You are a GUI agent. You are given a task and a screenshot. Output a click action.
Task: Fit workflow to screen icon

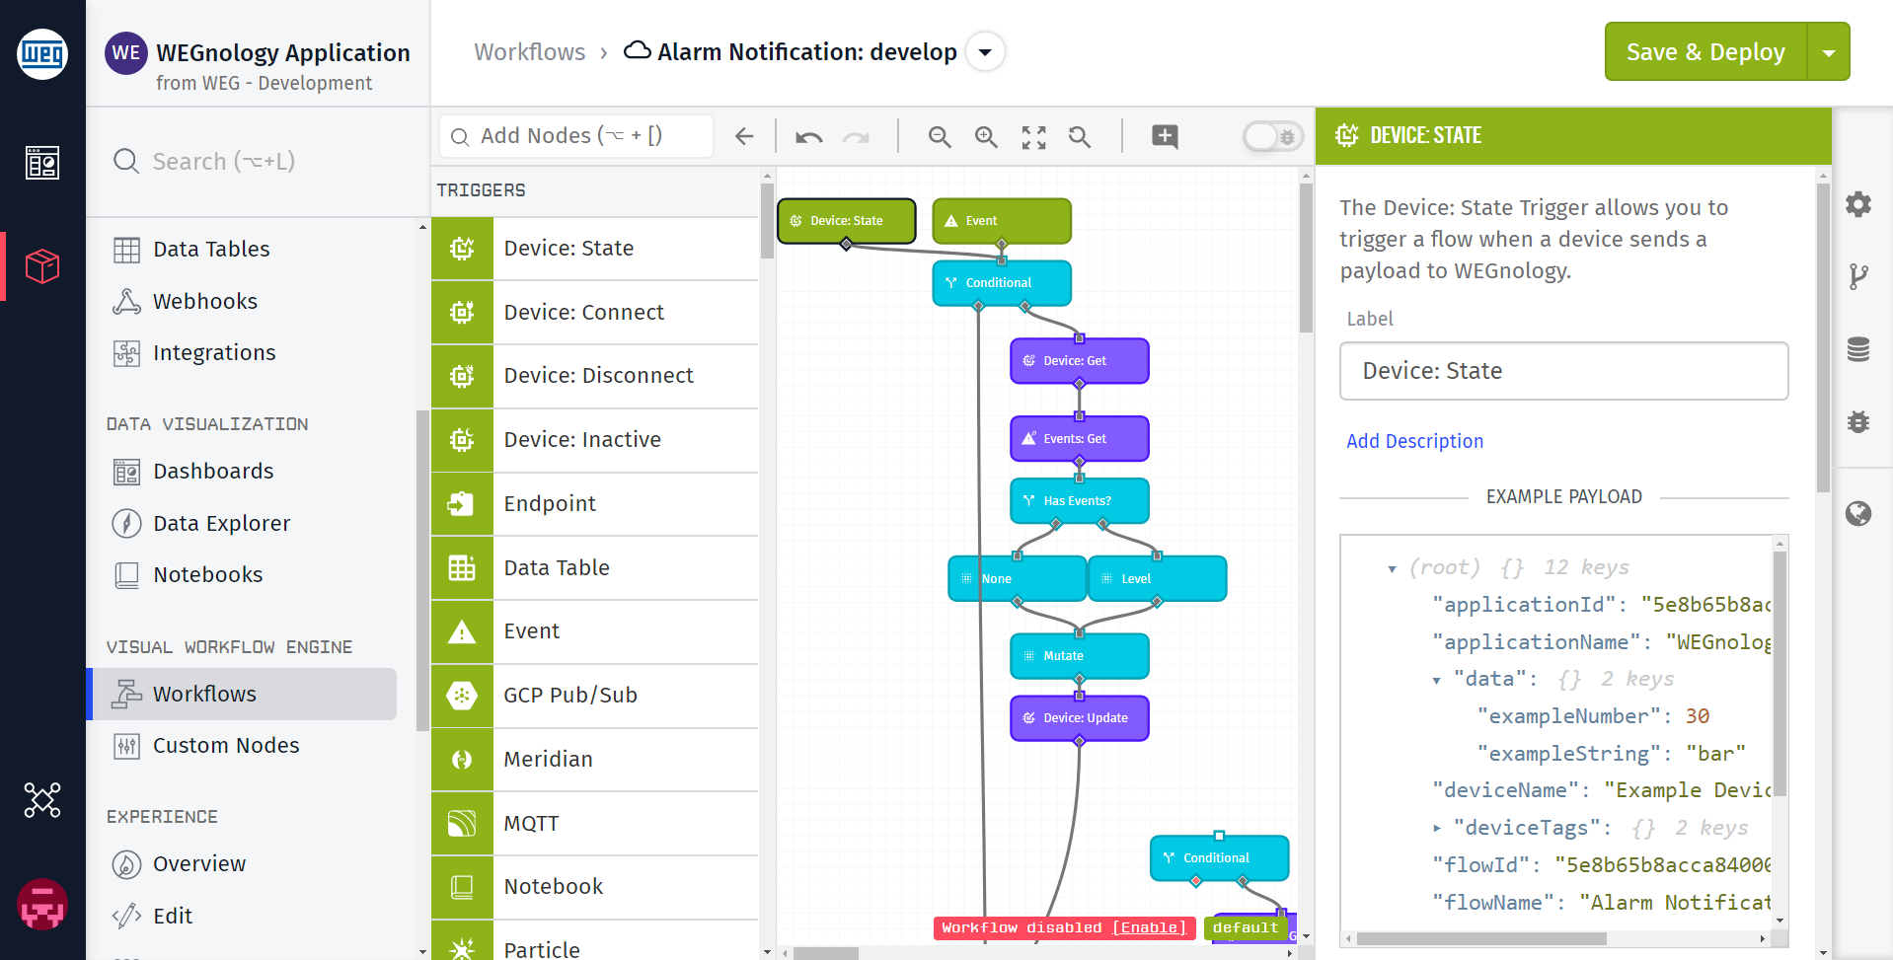pyautogui.click(x=1033, y=137)
